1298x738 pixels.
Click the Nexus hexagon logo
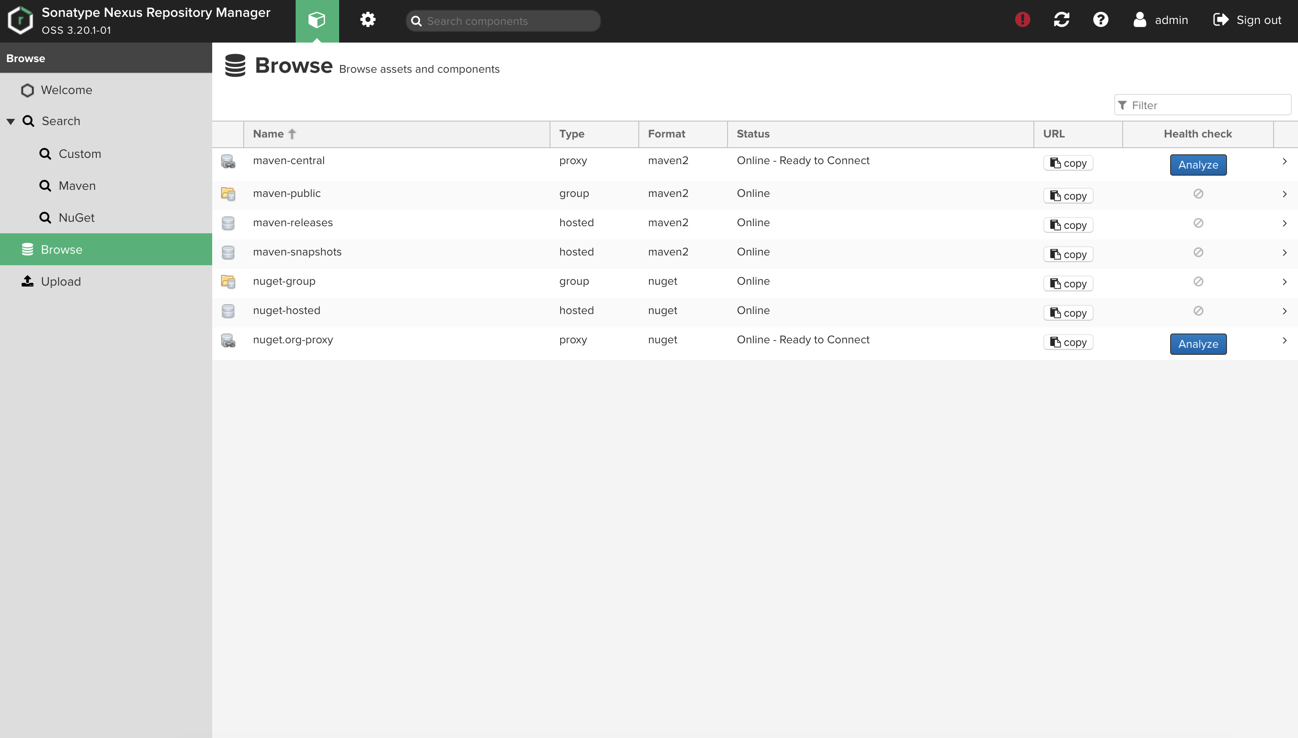coord(20,20)
